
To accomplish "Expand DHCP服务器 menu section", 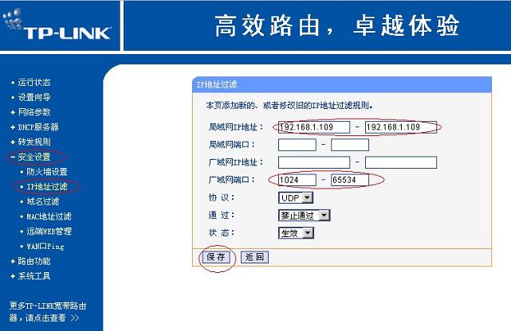I will 37,127.
